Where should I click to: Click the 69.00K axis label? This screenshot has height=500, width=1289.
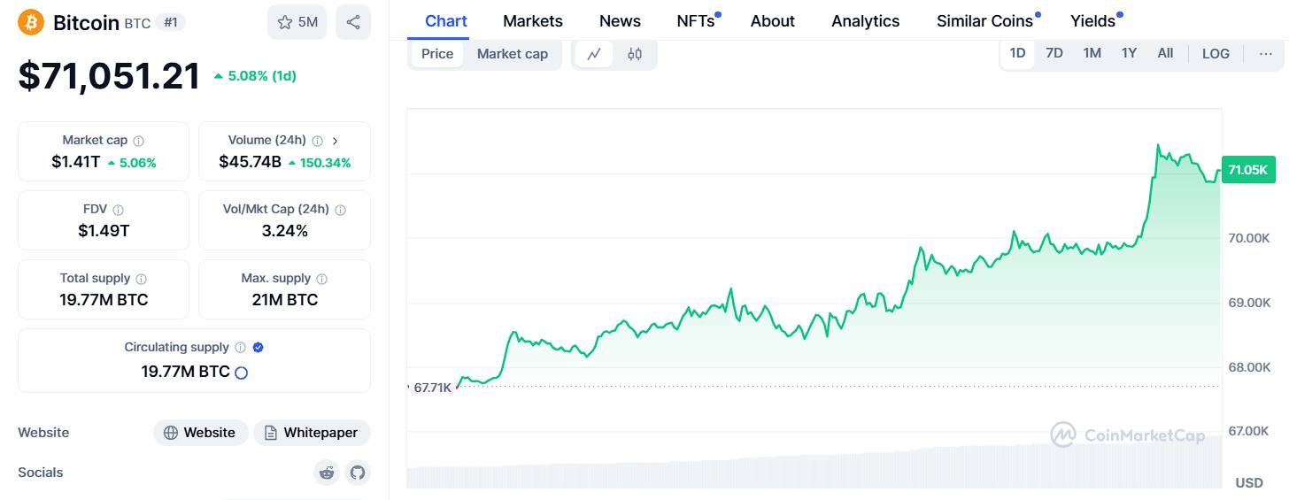[x=1249, y=303]
